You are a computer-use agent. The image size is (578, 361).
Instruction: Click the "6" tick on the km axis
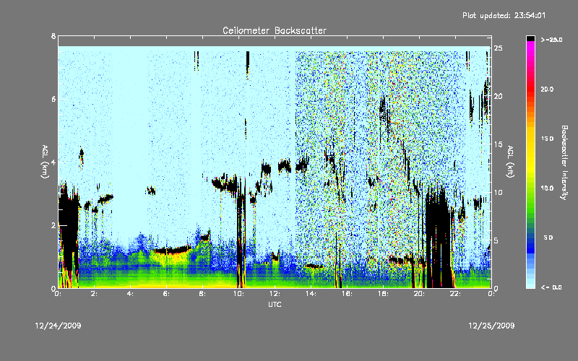tap(53, 99)
